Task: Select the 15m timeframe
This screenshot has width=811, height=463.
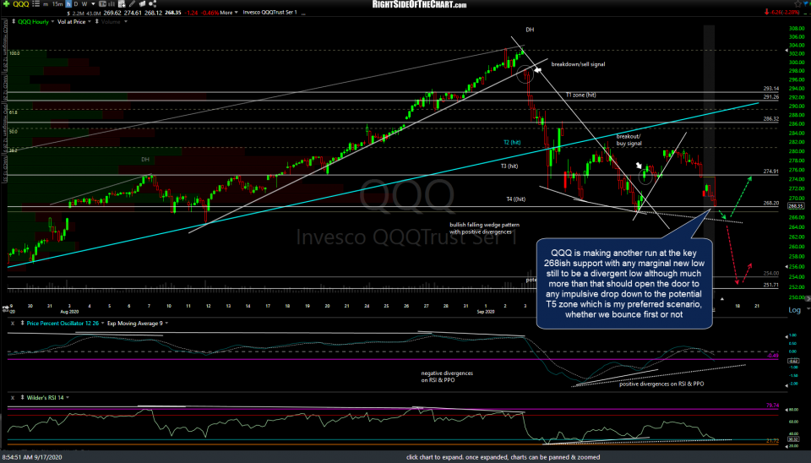Action: click(57, 4)
